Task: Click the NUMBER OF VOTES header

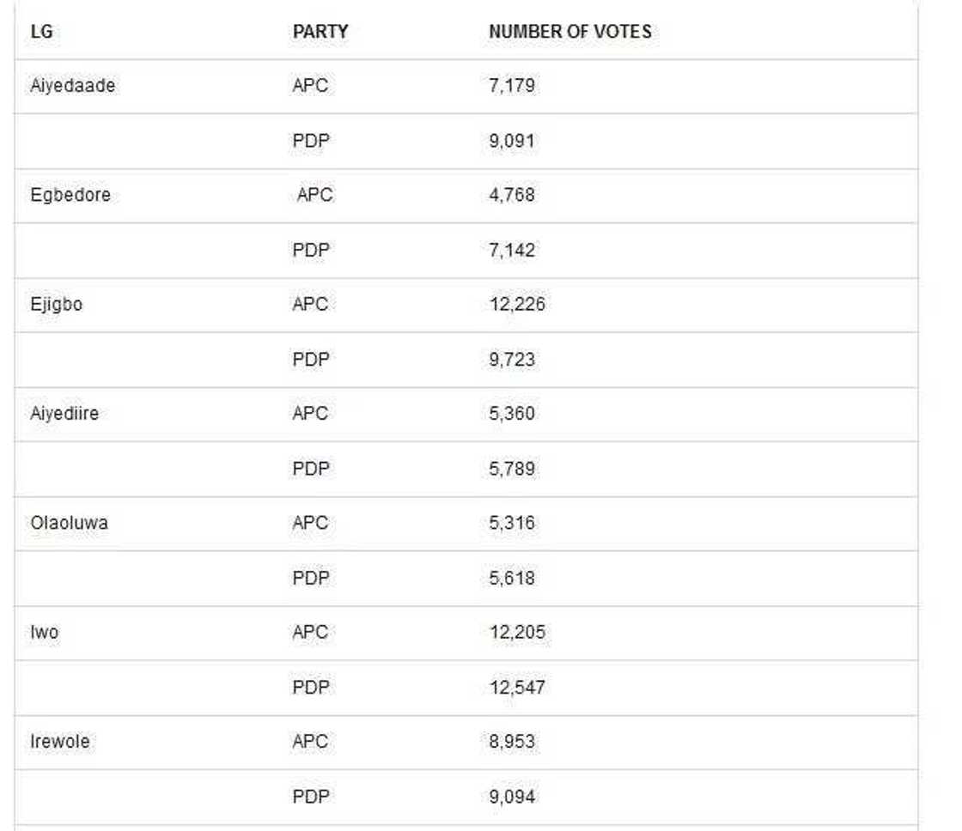Action: pos(569,32)
